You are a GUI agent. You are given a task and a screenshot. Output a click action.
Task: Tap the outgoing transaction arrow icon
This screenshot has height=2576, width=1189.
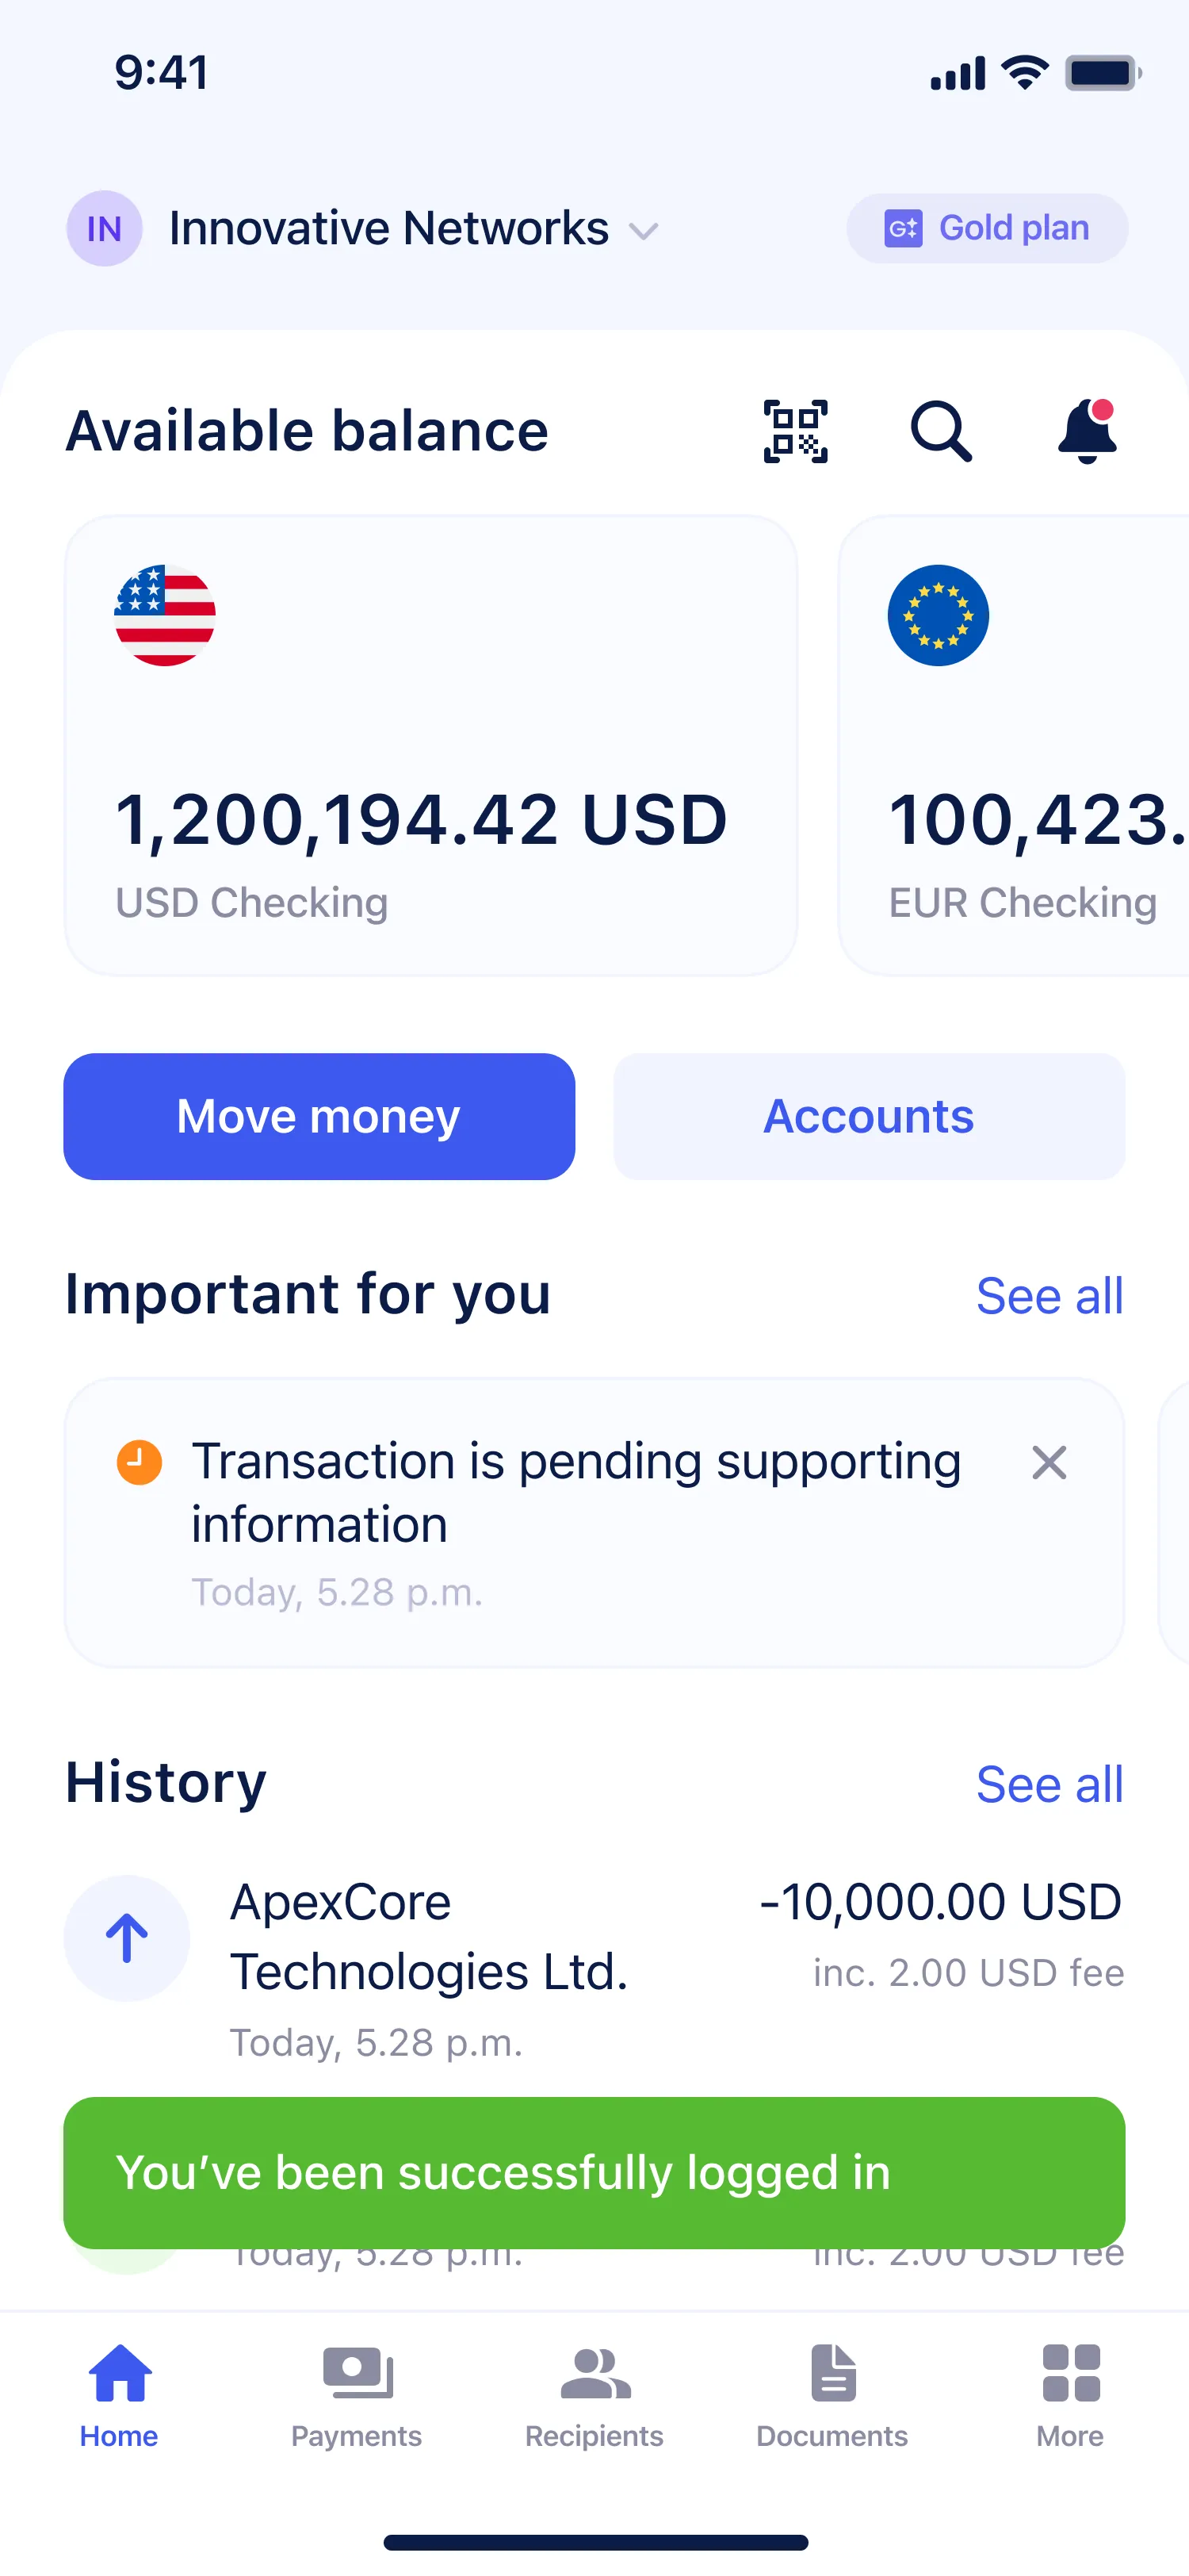tap(127, 1938)
